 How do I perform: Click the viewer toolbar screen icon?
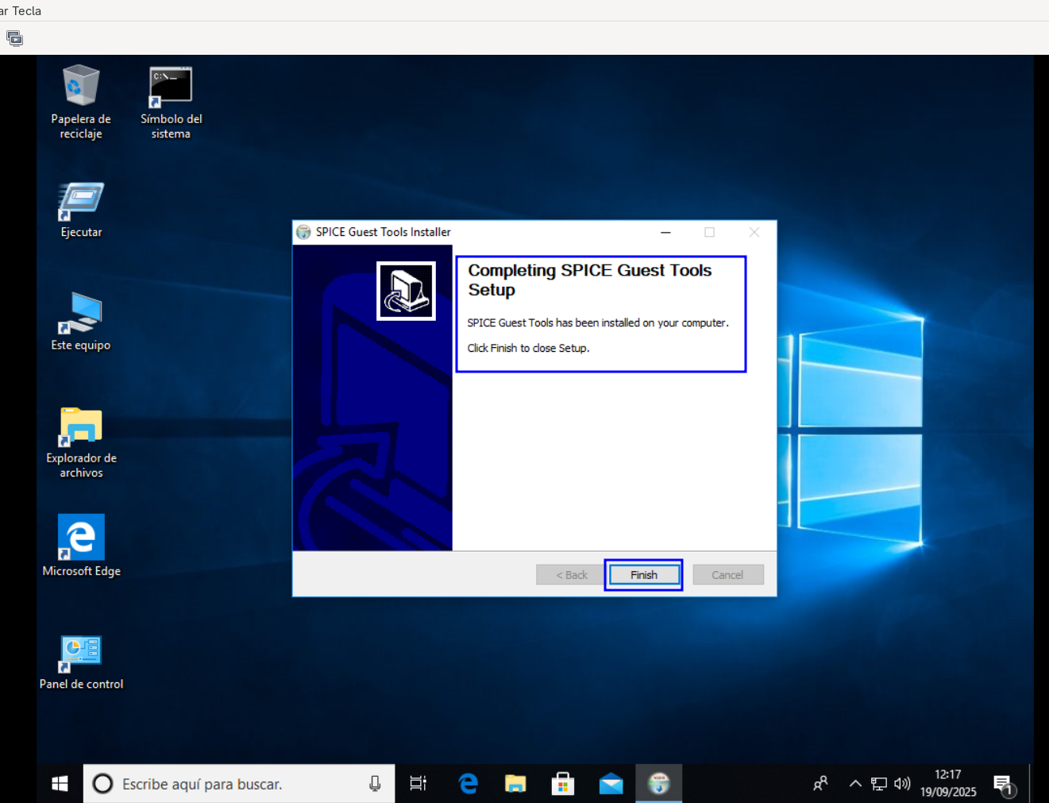point(14,38)
